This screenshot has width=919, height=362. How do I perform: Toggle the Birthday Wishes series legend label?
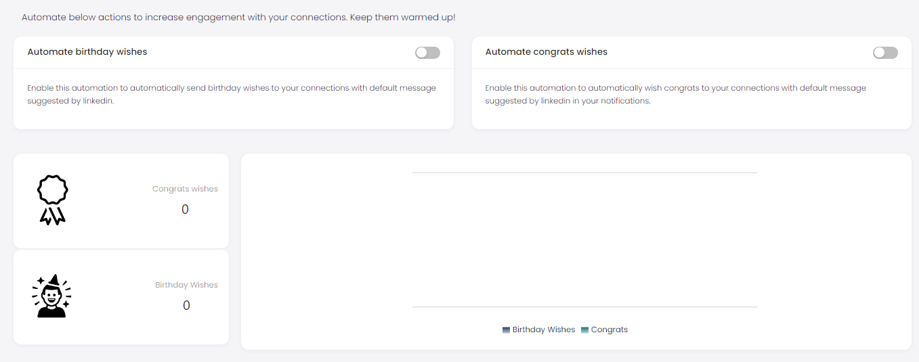(x=543, y=330)
